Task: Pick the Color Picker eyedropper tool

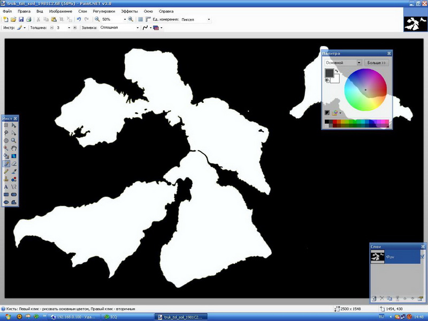Action: 14,172
